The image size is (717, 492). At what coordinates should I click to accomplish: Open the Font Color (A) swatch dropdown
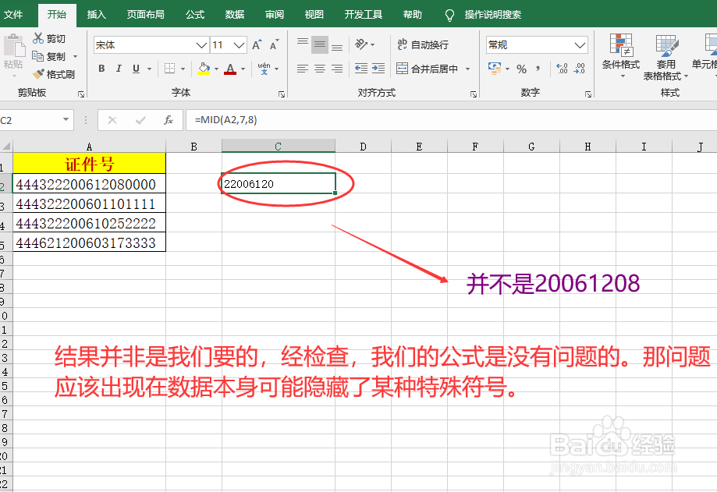coord(242,69)
